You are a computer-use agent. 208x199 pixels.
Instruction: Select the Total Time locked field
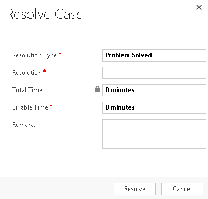(154, 90)
